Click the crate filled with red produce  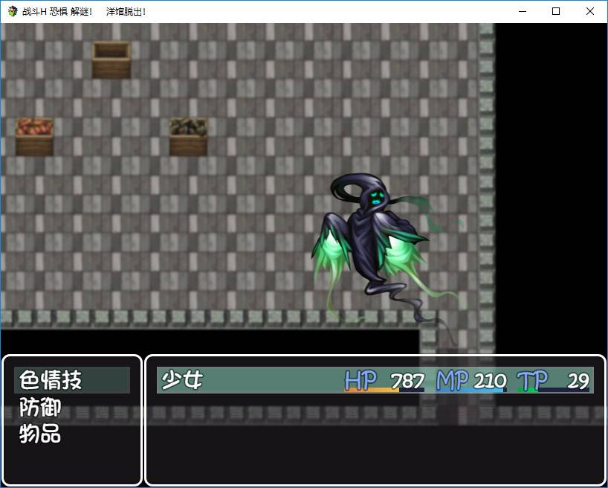pos(34,136)
